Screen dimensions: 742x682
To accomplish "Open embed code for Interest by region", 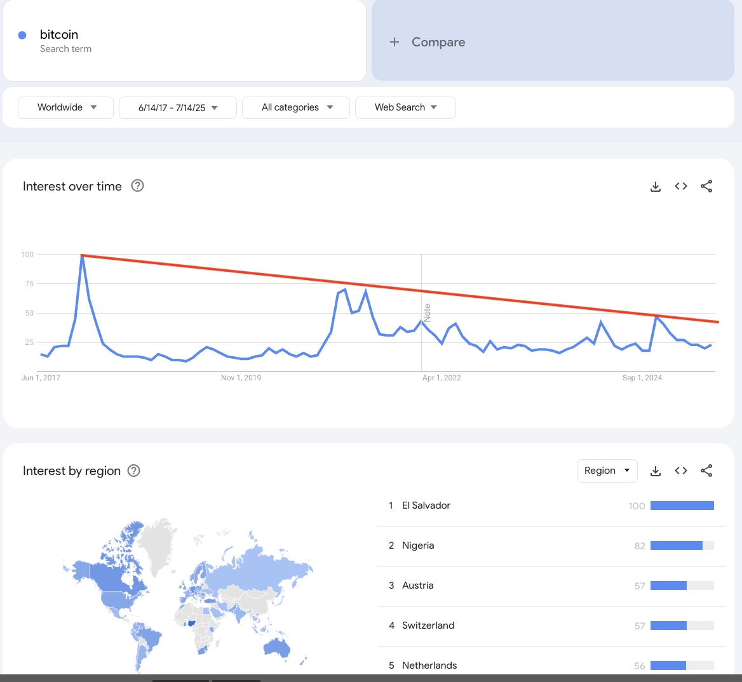I will point(681,471).
